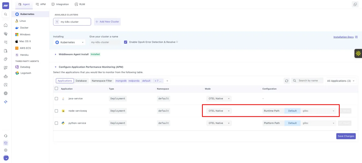This screenshot has width=362, height=163.
Task: Click the OpsAI info circle icon
Action: 177,42
